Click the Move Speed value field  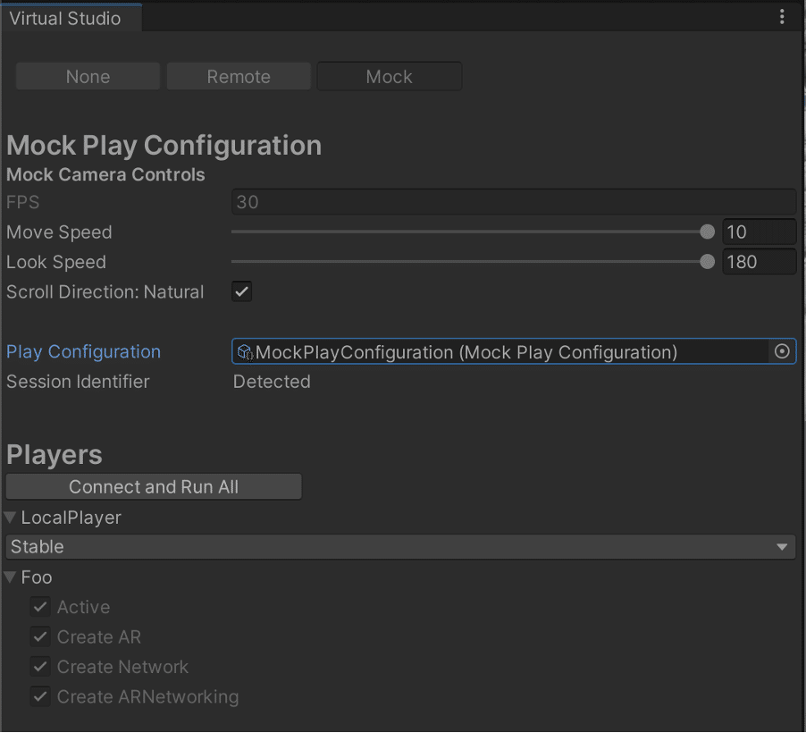click(759, 232)
